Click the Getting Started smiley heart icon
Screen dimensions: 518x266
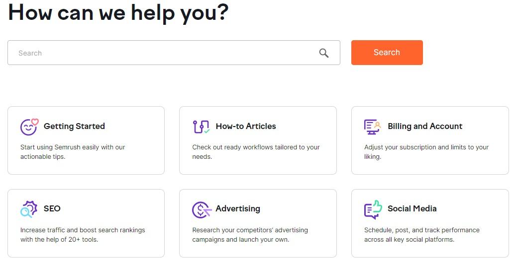[x=29, y=127]
